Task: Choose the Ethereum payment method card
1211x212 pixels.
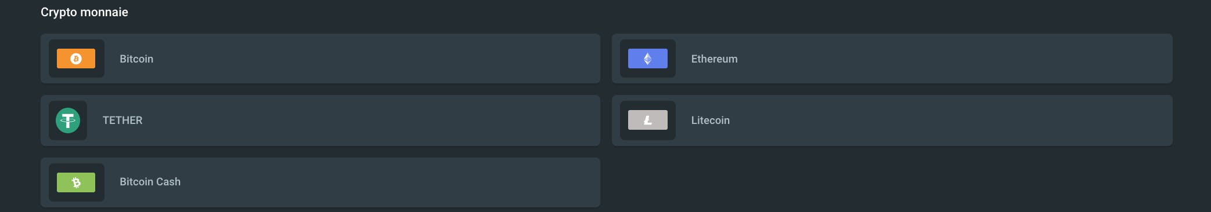Action: pyautogui.click(x=892, y=59)
